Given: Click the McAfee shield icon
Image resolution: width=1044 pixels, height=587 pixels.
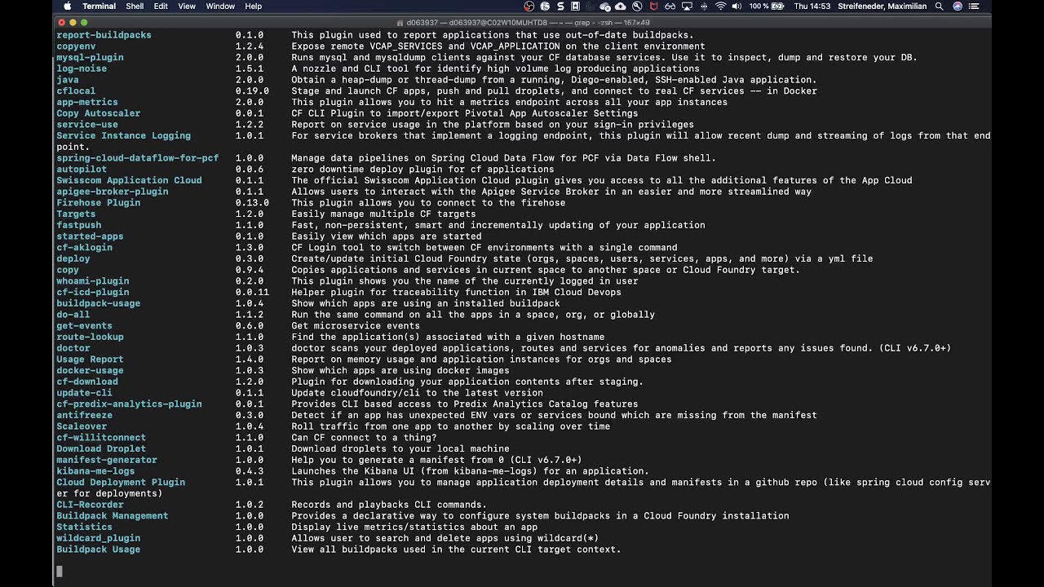Looking at the screenshot, I should pos(653,6).
